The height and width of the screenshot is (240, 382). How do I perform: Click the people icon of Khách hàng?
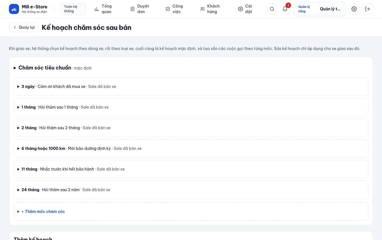[x=202, y=9]
